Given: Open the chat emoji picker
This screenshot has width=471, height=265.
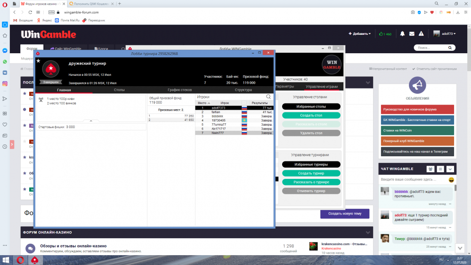Looking at the screenshot, I should pyautogui.click(x=451, y=180).
